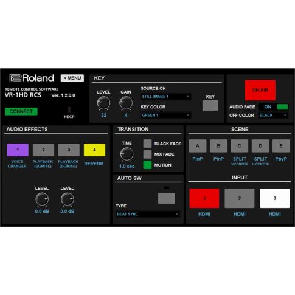Image resolution: width=295 pixels, height=295 pixels.
Task: Select white input 3 HDMI
Action: point(275,198)
